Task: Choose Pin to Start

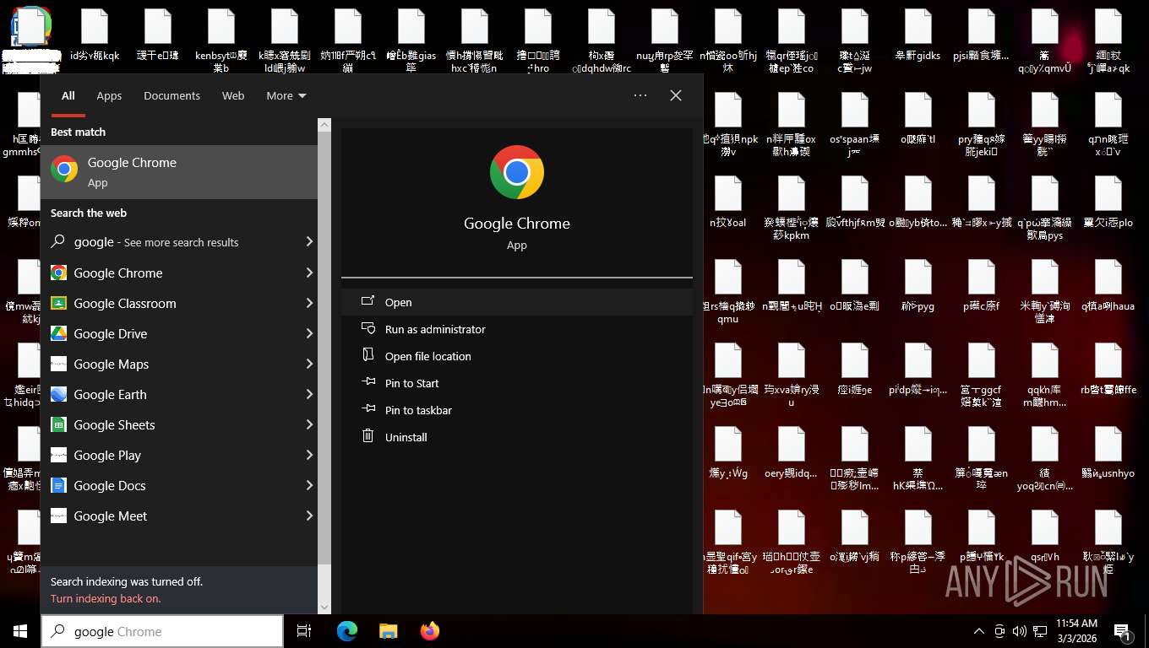Action: (517, 383)
